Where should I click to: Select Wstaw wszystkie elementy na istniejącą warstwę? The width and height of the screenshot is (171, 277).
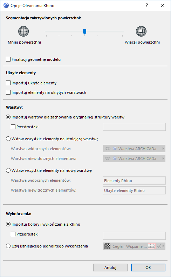click(x=8, y=139)
